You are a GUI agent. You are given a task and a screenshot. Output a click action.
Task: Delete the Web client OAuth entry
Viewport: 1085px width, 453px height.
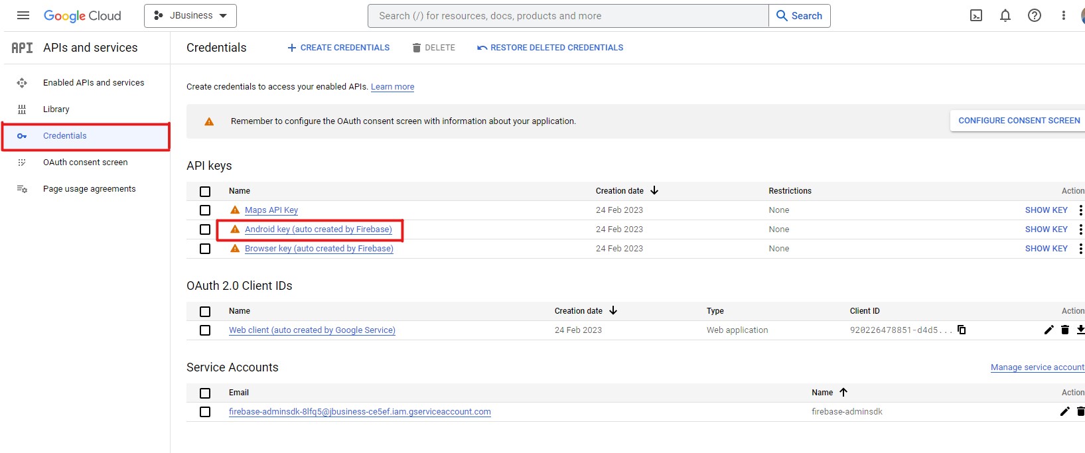[1065, 330]
